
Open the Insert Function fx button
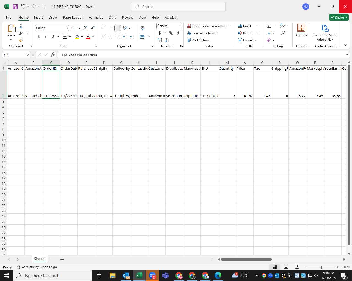coord(53,55)
